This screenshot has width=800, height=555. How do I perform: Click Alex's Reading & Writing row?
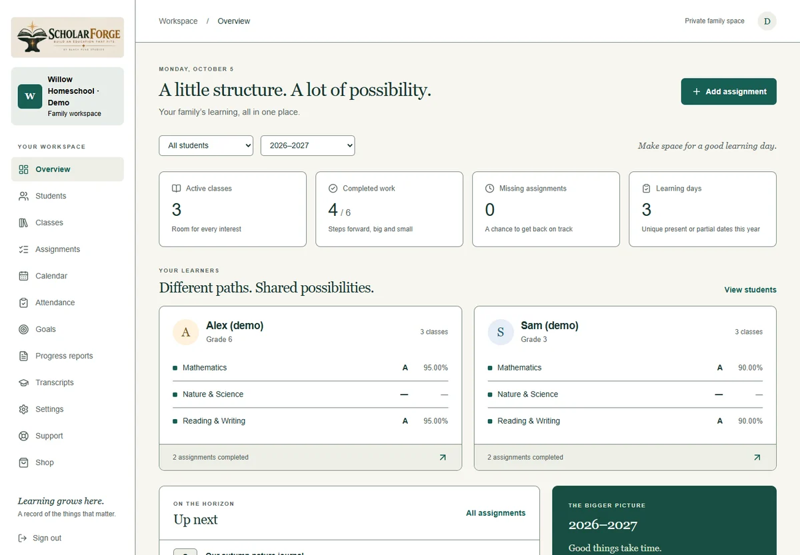tap(311, 421)
